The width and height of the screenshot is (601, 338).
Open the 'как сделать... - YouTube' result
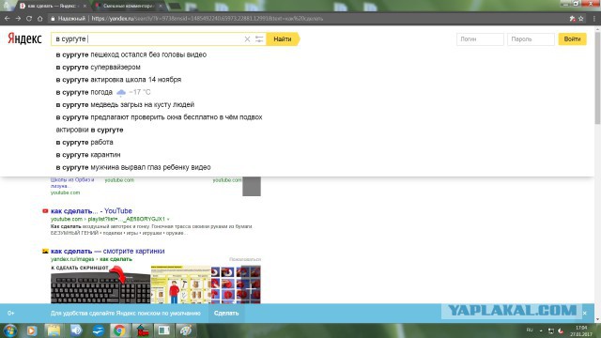click(x=91, y=210)
